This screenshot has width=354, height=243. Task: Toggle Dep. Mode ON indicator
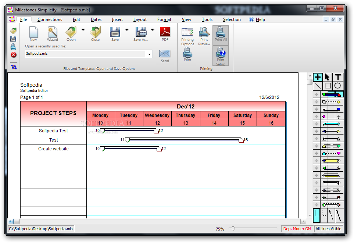[x=297, y=229]
